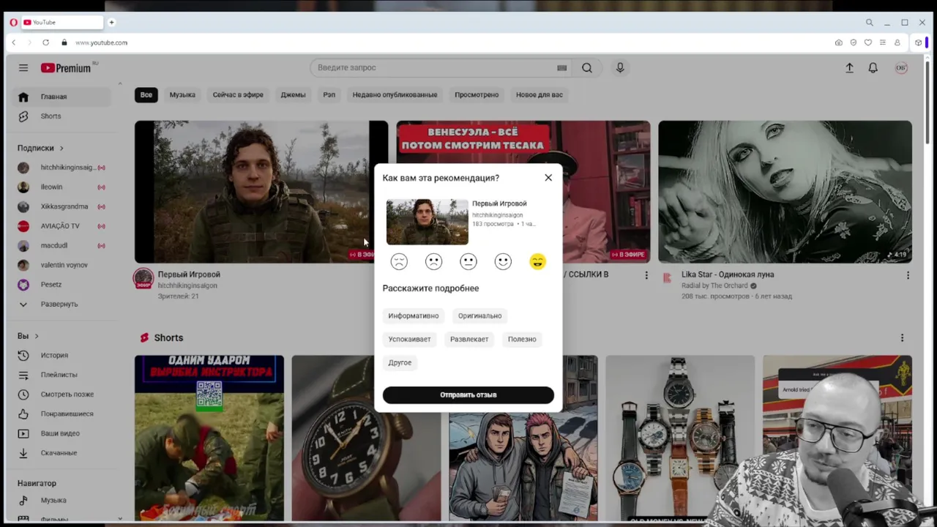Viewport: 937px width, 527px height.
Task: Open ileowin subscription channel
Action: pyautogui.click(x=60, y=187)
